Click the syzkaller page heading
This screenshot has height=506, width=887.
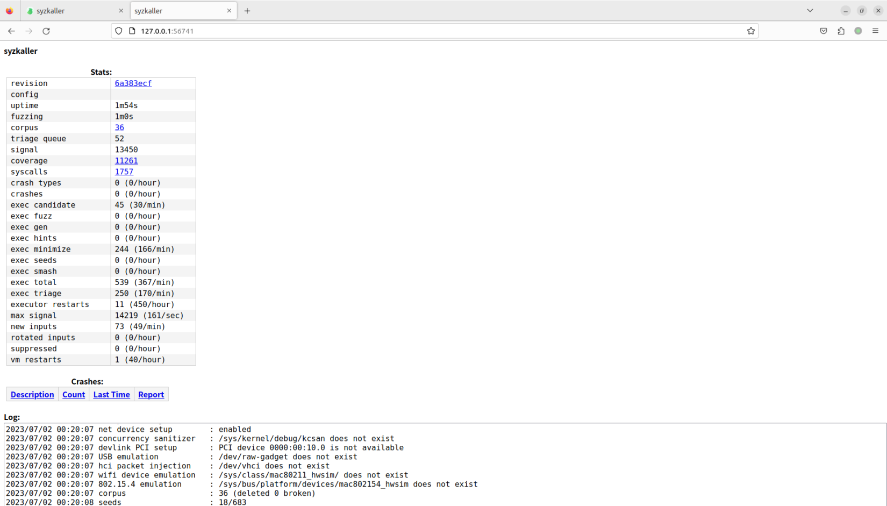point(21,51)
